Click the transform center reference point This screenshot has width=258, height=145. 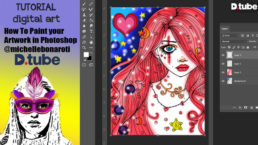pyautogui.click(x=158, y=72)
